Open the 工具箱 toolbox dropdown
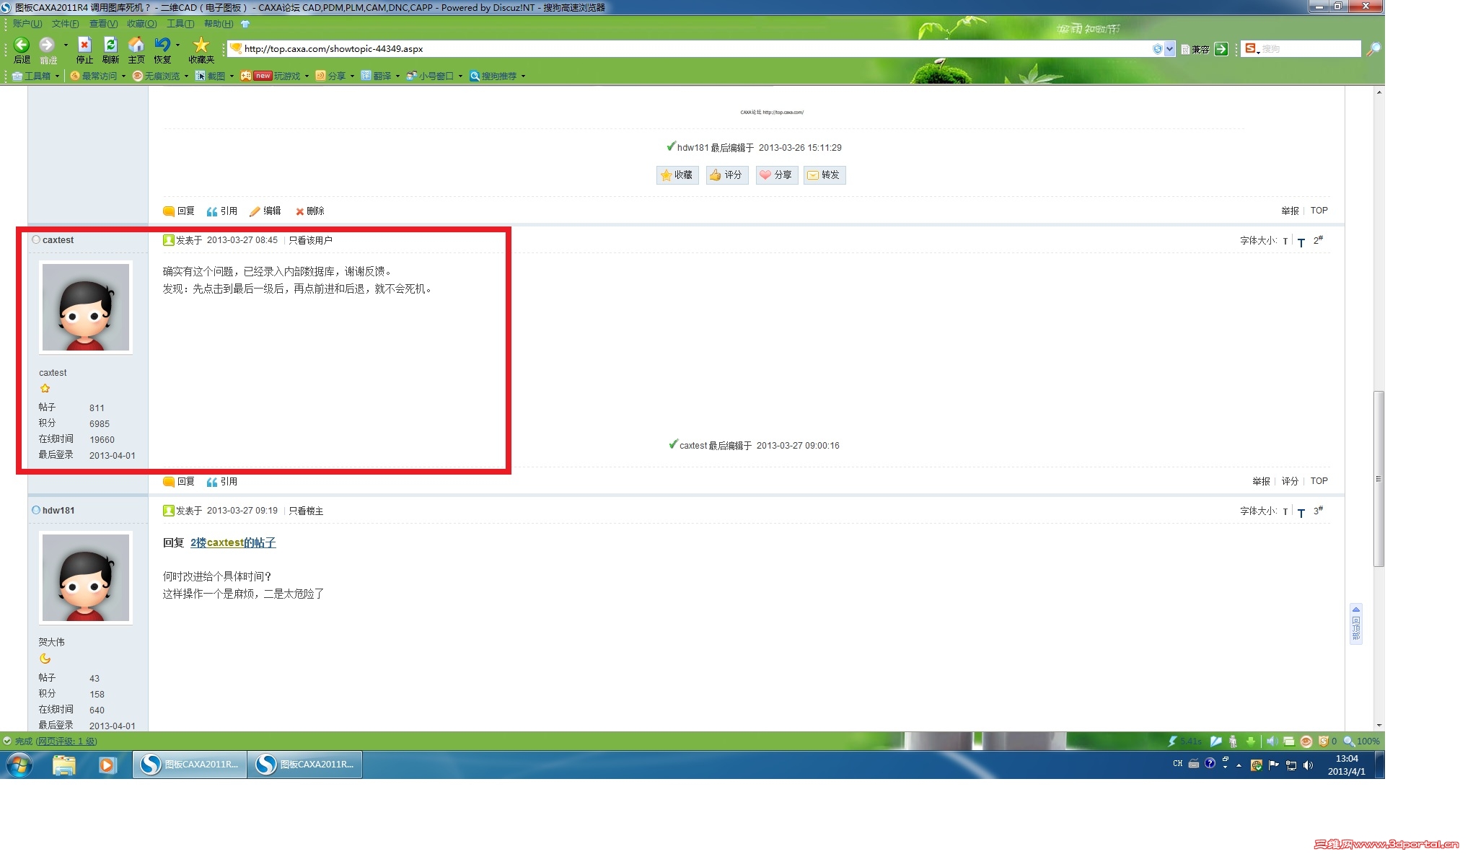Viewport: 1473px width, 854px height. pos(36,76)
